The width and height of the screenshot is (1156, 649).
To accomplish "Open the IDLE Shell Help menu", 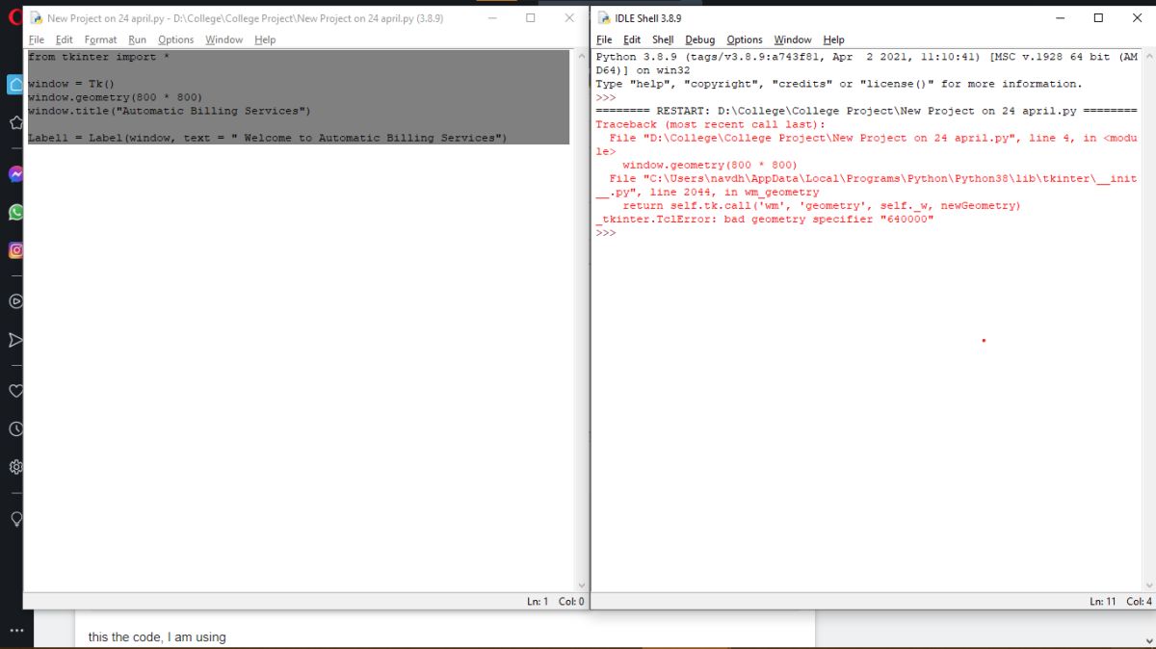I will pyautogui.click(x=833, y=39).
